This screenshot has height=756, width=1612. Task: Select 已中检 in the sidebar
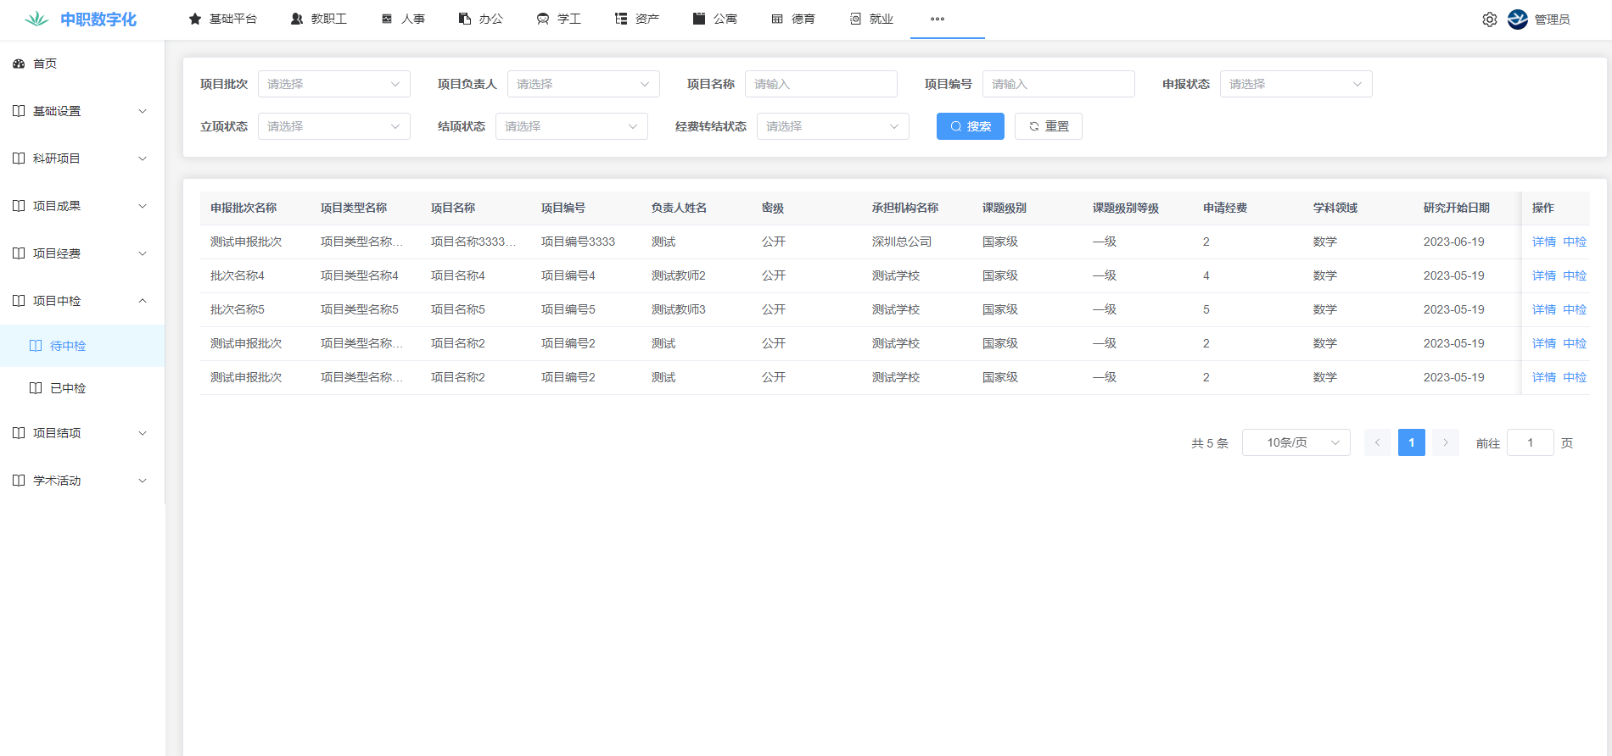[68, 388]
